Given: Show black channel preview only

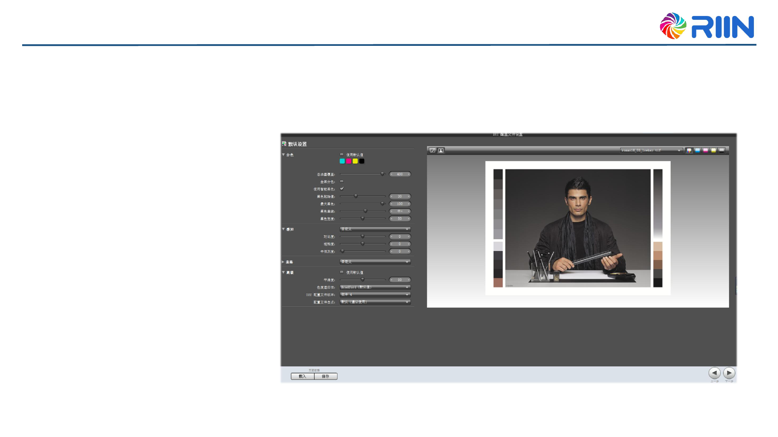Looking at the screenshot, I should click(722, 150).
